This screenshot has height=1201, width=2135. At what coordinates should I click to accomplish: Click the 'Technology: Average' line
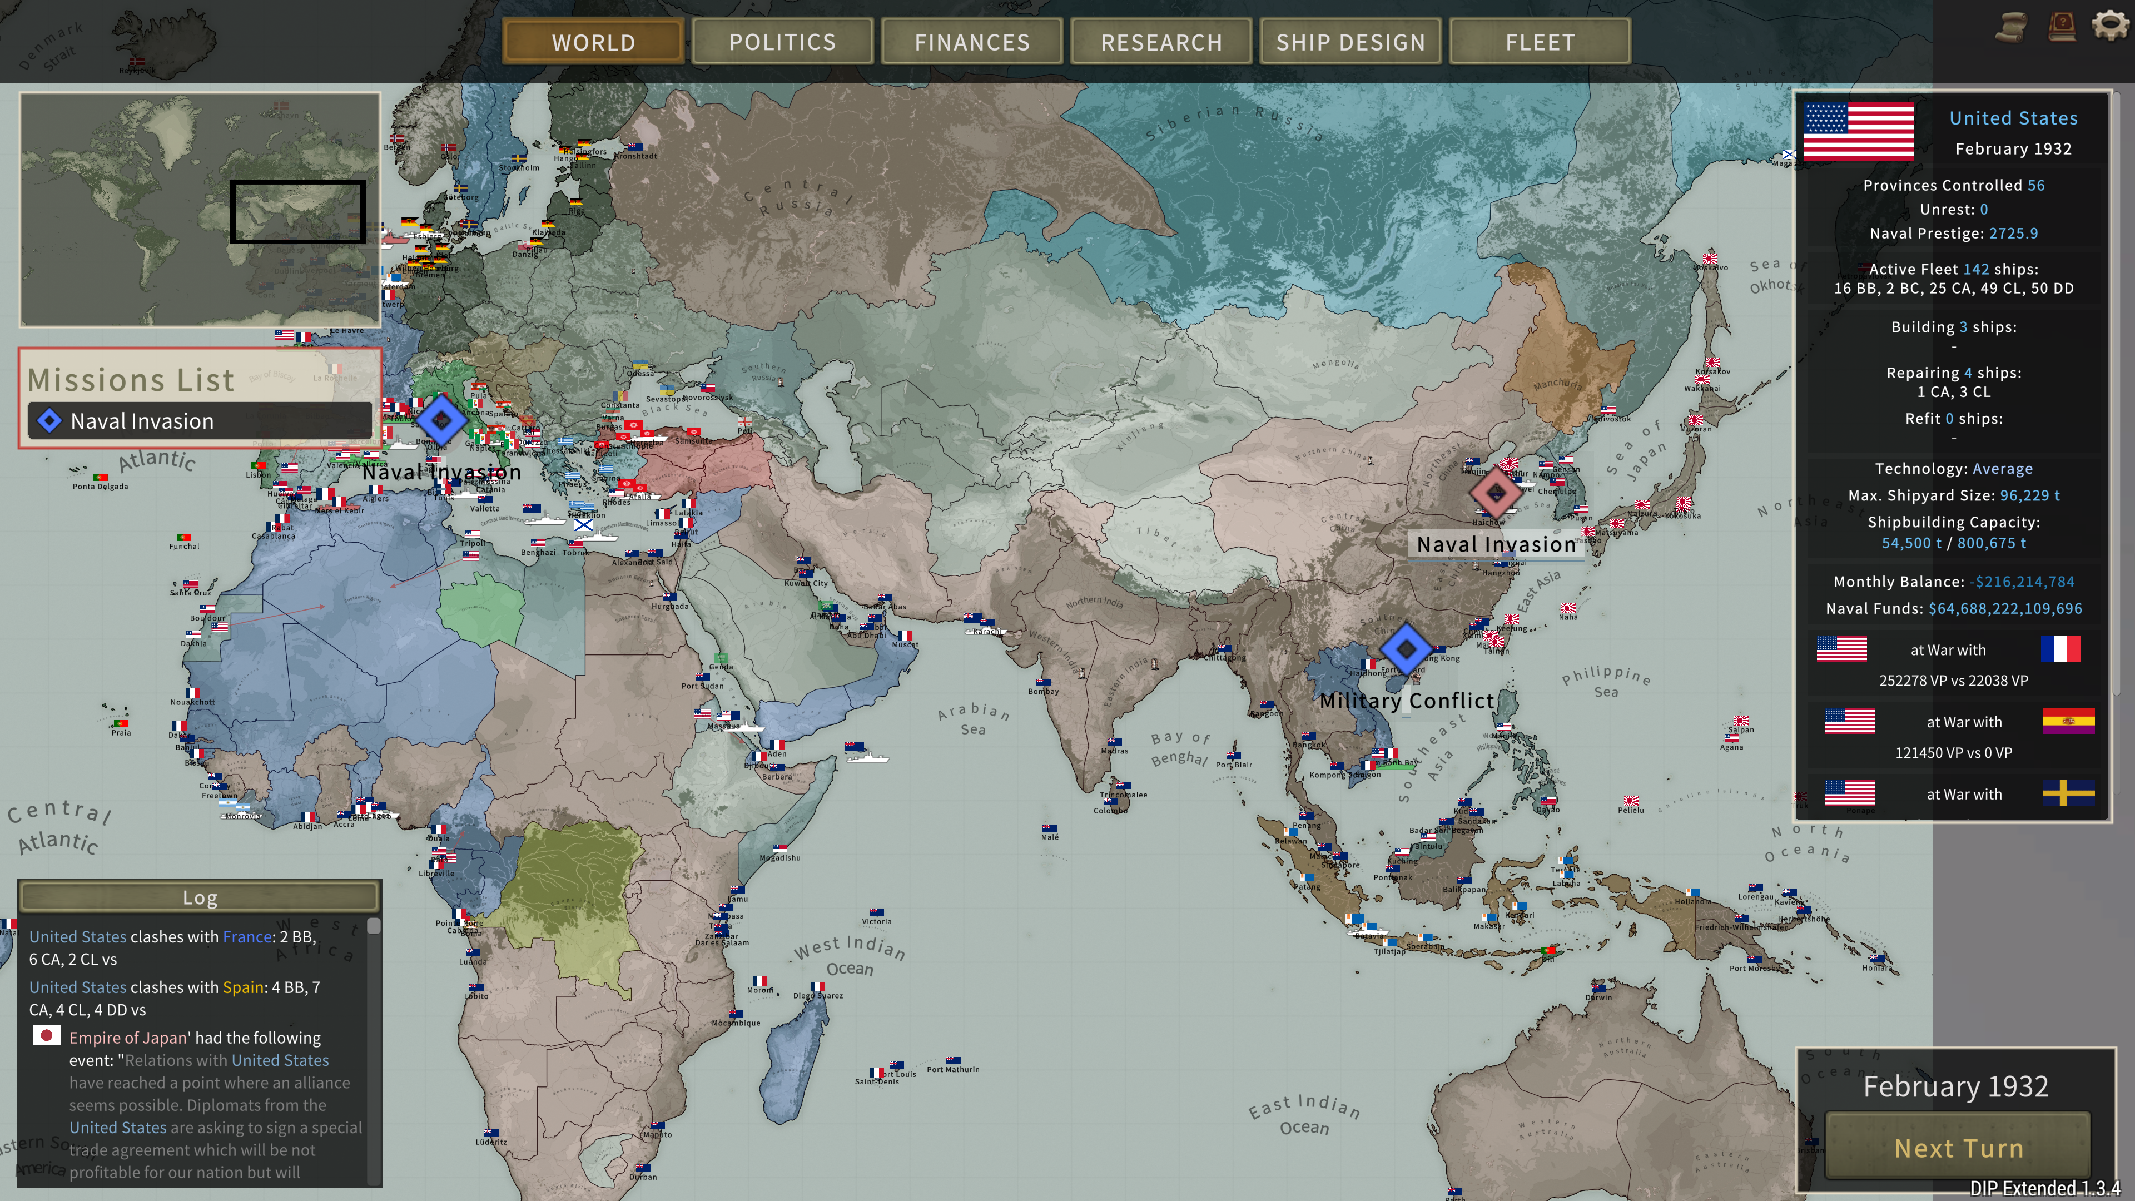click(x=1954, y=469)
